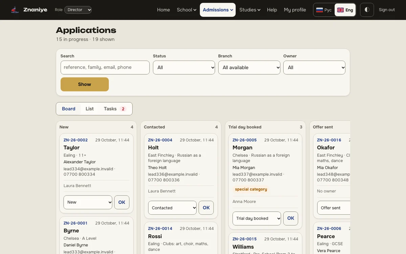Screen dimensions: 406x254
Task: Open application ZN-26-0015
Action: (245, 239)
